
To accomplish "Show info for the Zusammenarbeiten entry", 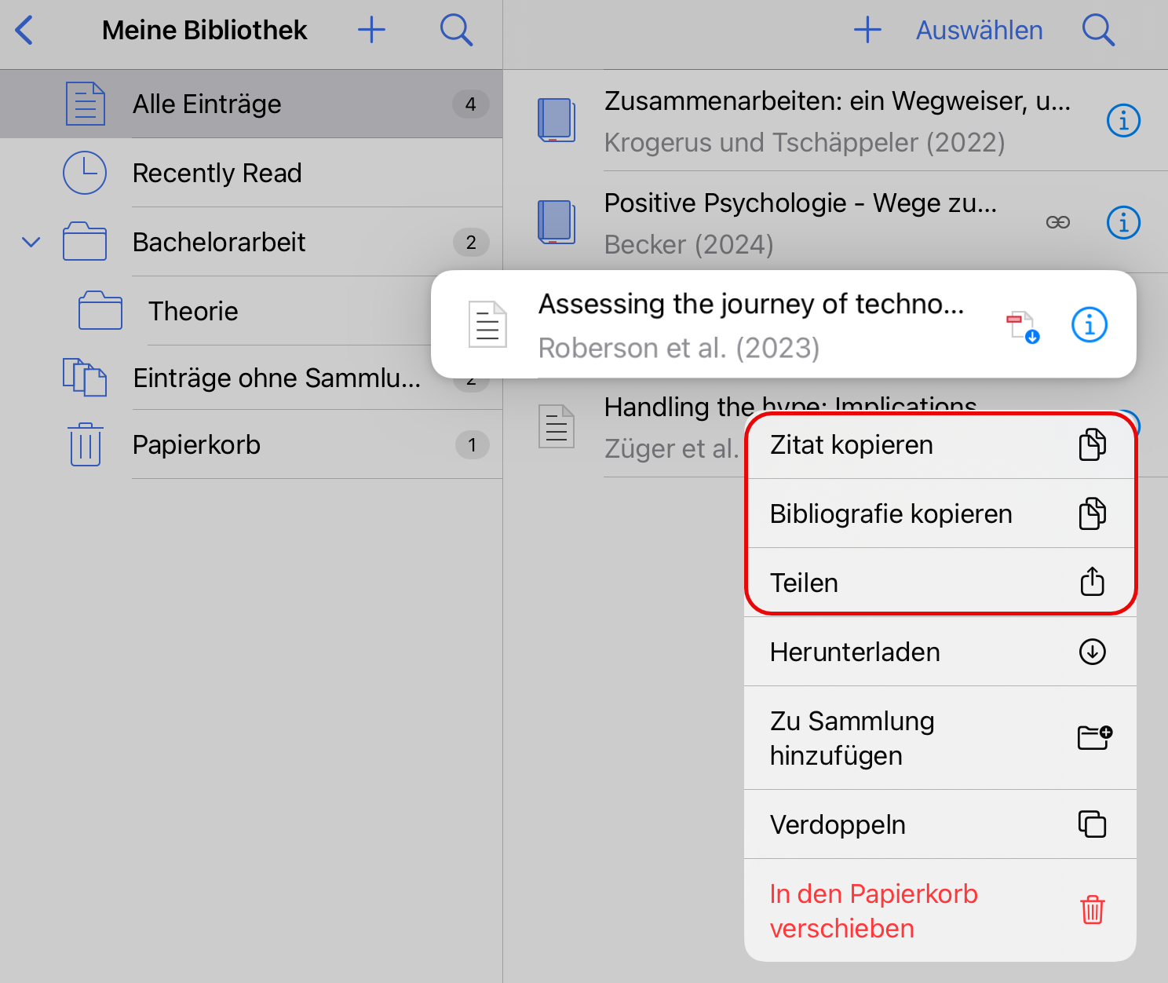I will pos(1123,121).
